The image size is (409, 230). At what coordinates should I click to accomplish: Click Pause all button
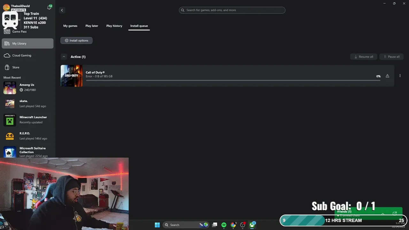coord(391,57)
